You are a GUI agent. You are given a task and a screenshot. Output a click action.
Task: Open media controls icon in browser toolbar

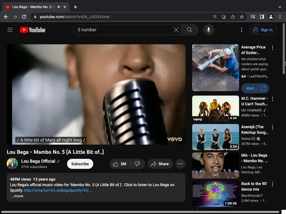pyautogui.click(x=253, y=17)
